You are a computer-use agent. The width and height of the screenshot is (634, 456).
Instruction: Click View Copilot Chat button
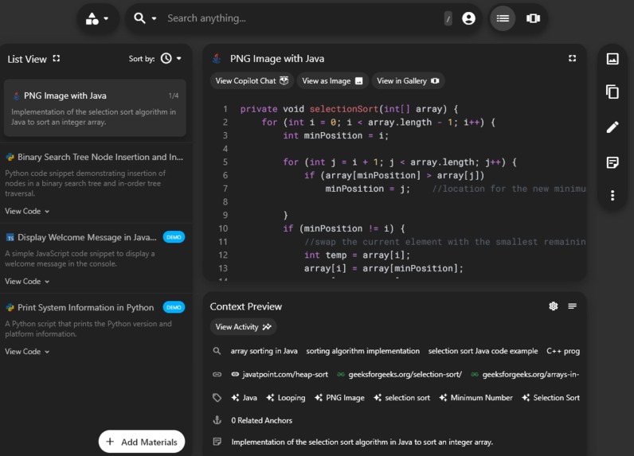(252, 81)
